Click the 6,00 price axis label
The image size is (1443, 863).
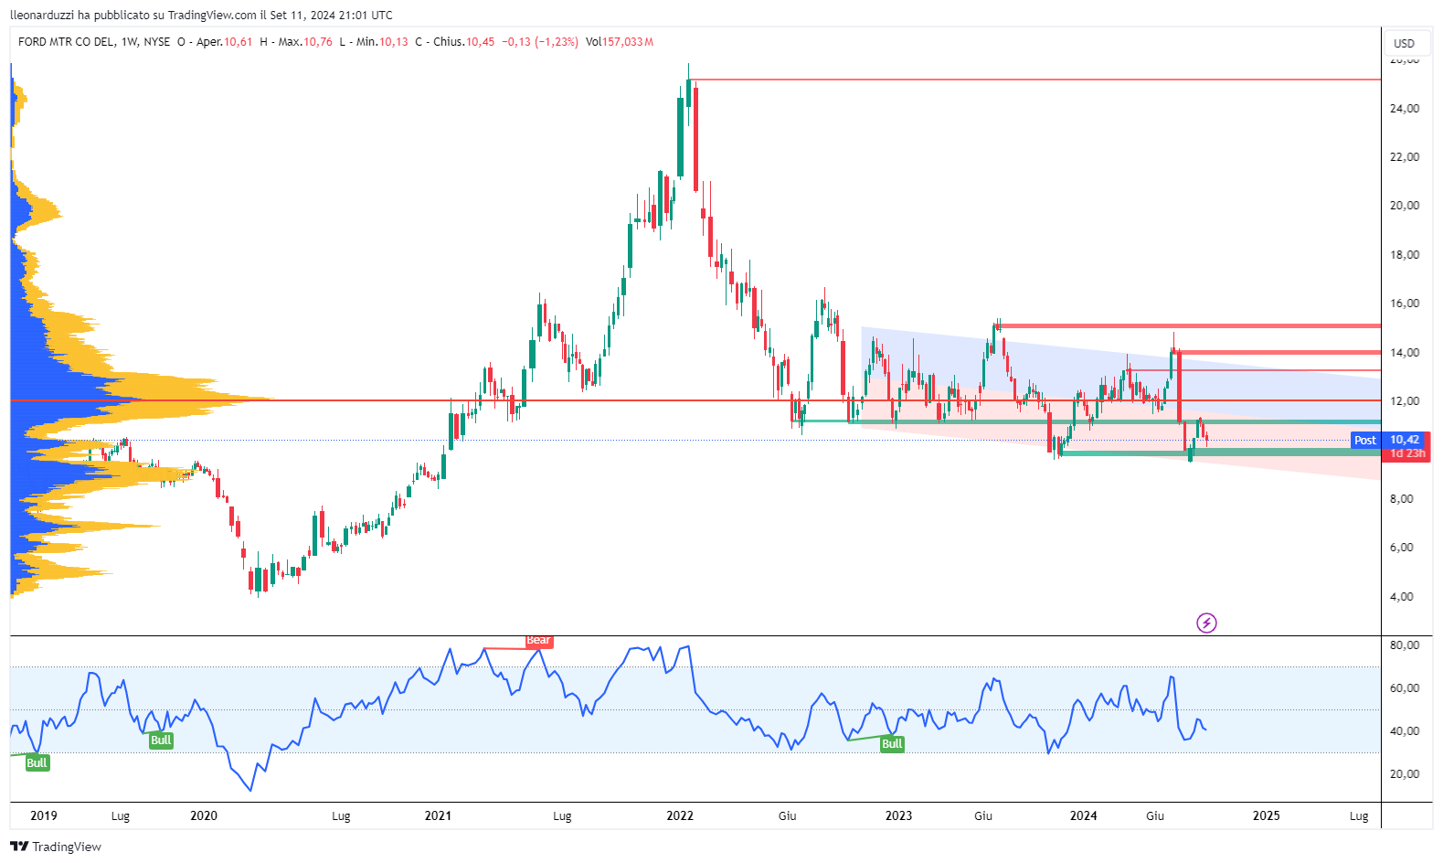pyautogui.click(x=1402, y=548)
